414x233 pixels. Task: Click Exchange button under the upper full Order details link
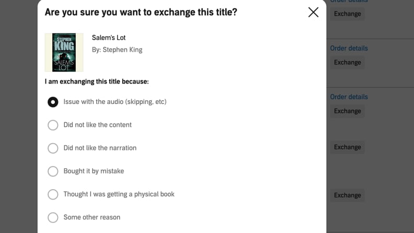(347, 62)
